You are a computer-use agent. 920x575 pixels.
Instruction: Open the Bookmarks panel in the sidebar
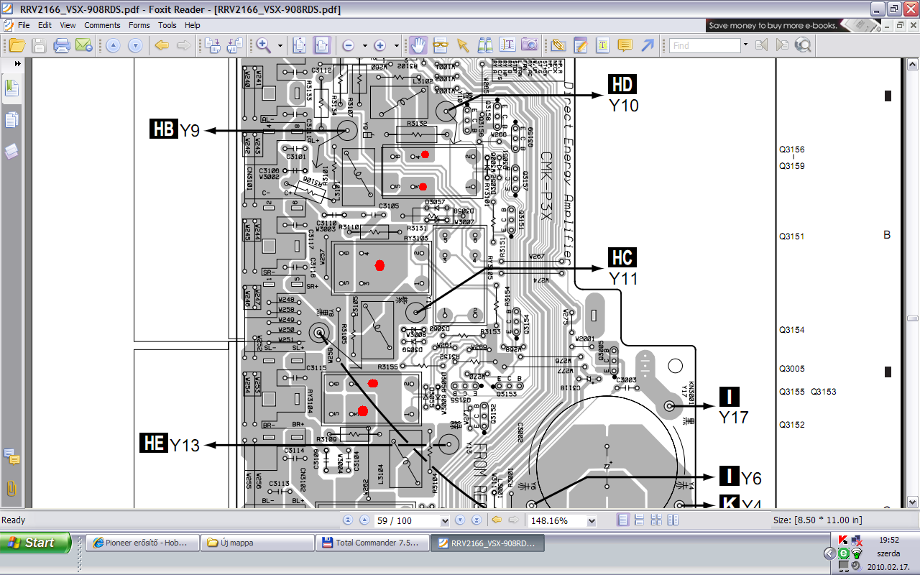(x=11, y=88)
